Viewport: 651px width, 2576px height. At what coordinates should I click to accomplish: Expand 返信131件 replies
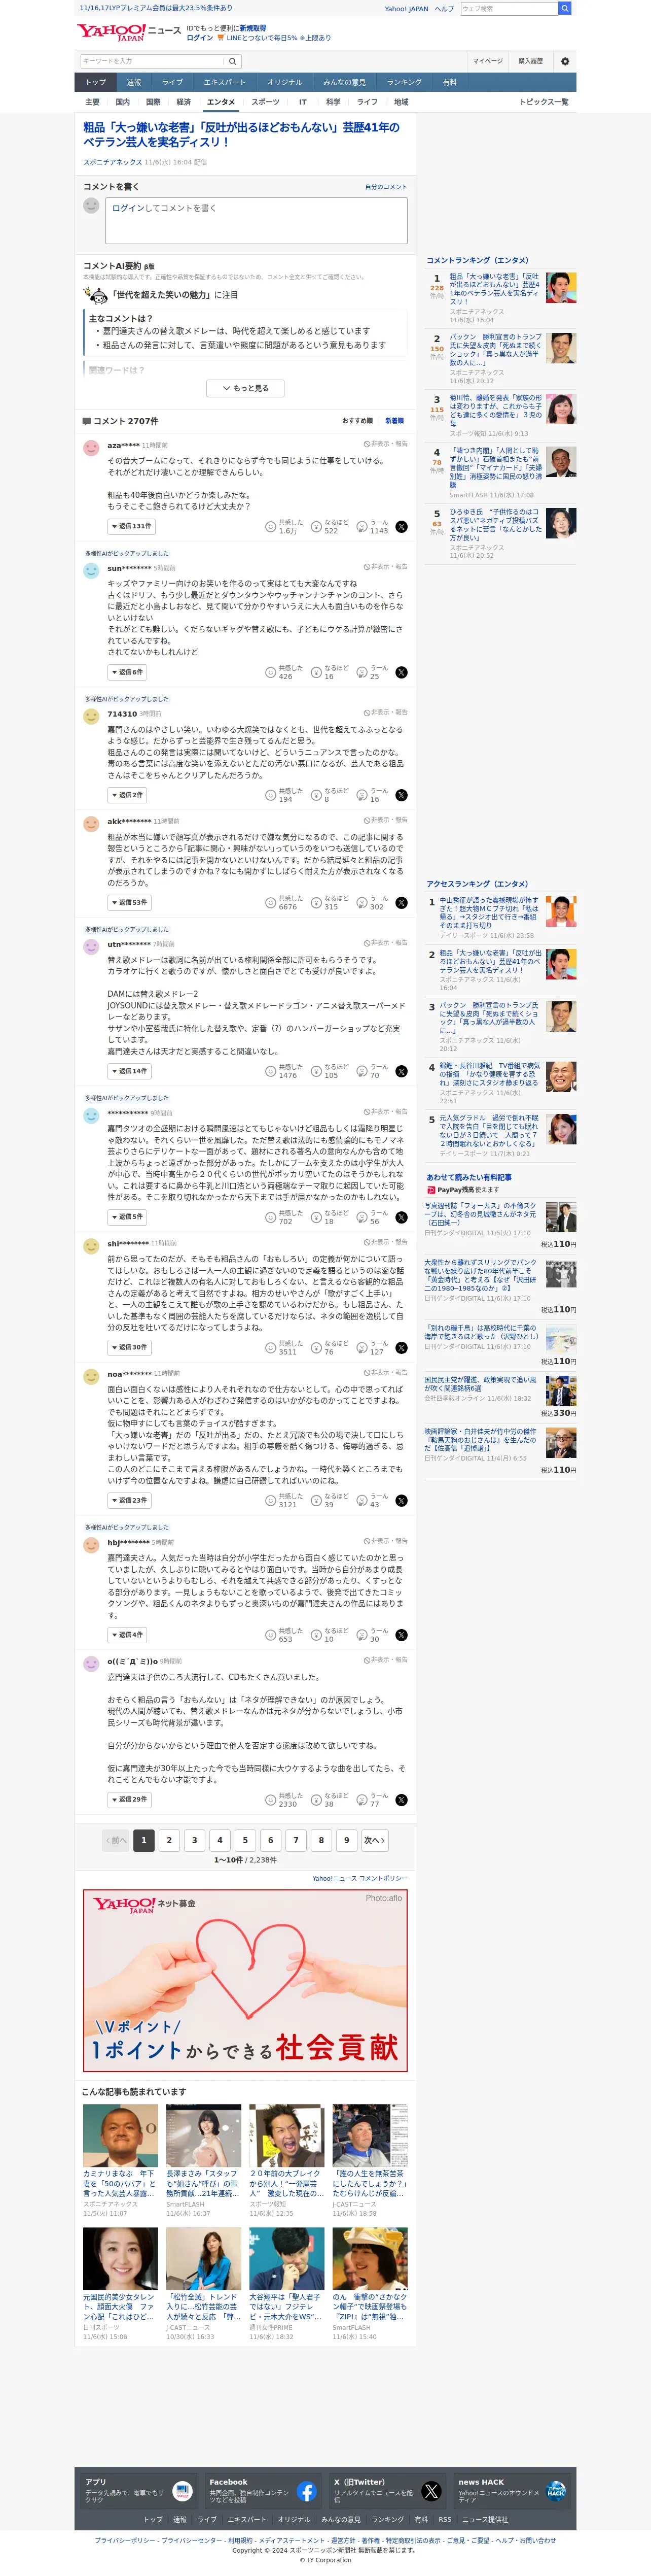[131, 526]
